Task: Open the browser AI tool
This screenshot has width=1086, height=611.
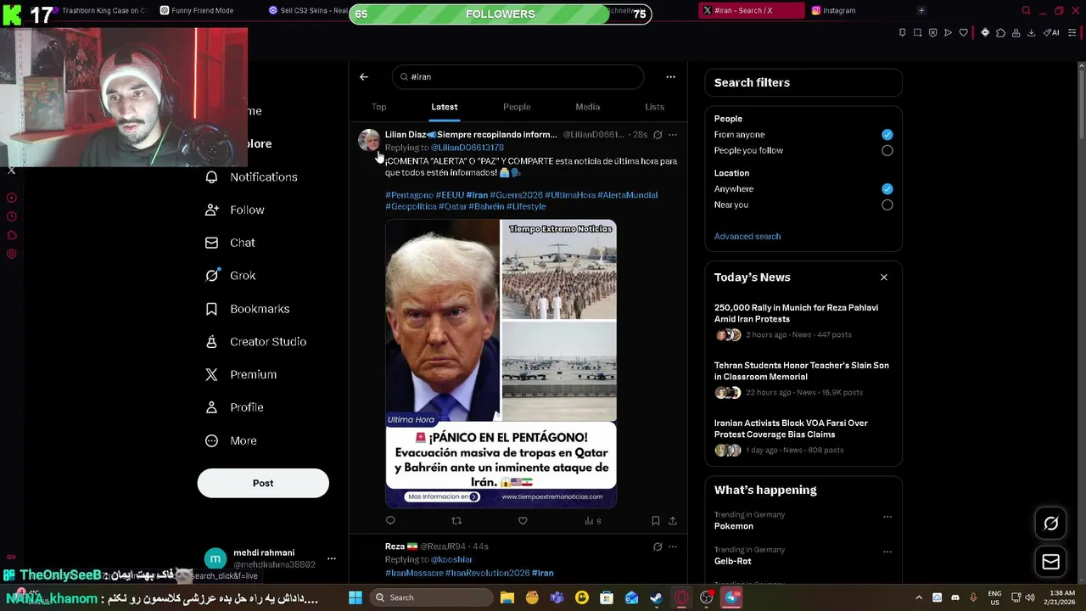Action: [x=1051, y=32]
